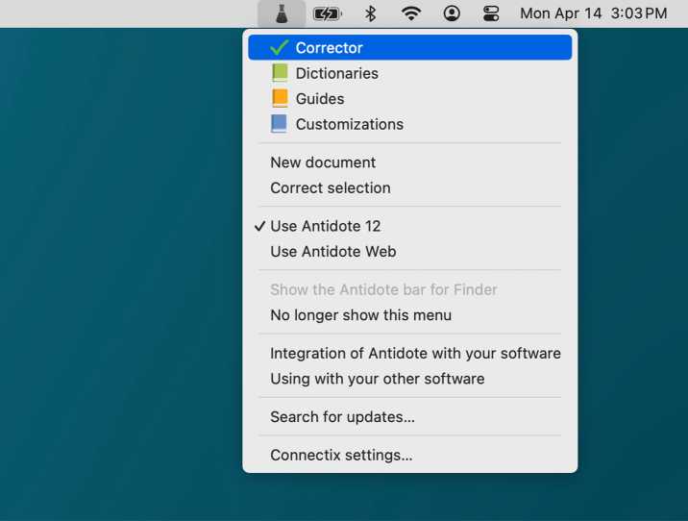The image size is (688, 521).
Task: Open the user account menu bar icon
Action: tap(452, 13)
